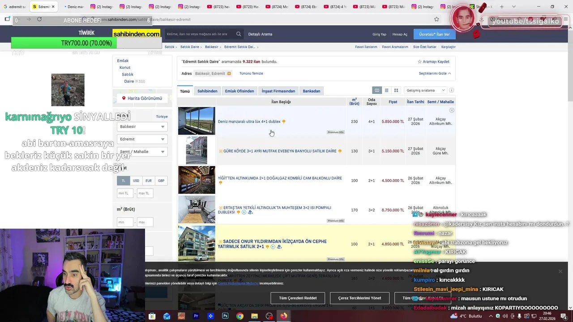Click the Satılık category in sidebar
Viewport: 573px width, 322px height.
(x=128, y=74)
